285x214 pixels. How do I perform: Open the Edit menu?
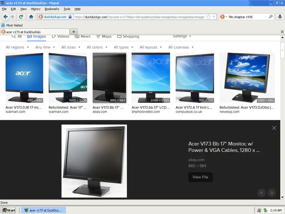click(13, 9)
